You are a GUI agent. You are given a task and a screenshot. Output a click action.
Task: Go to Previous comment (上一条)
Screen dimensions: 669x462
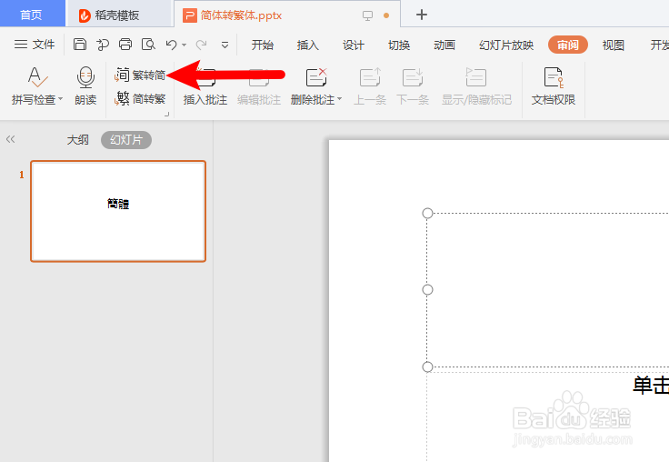pyautogui.click(x=370, y=86)
